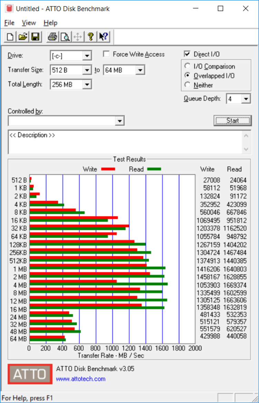Click the read value 423099

(x=236, y=204)
